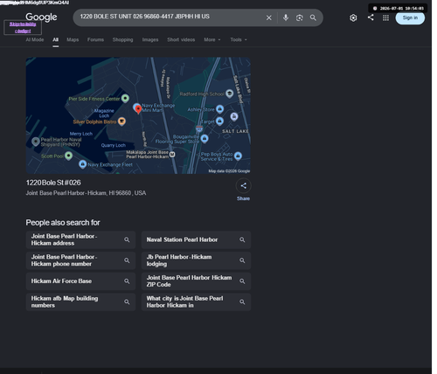Search What city is Joint Base Pearl Harbor Hickam in

point(196,301)
